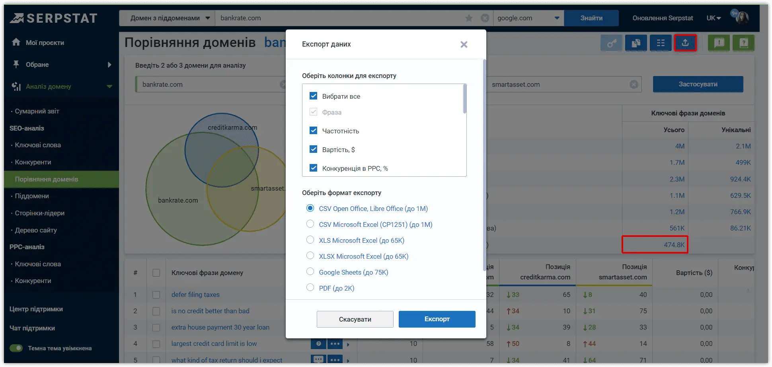Screen dimensions: 772x367
Task: Uncheck the Частотність column checkbox
Action: point(314,131)
